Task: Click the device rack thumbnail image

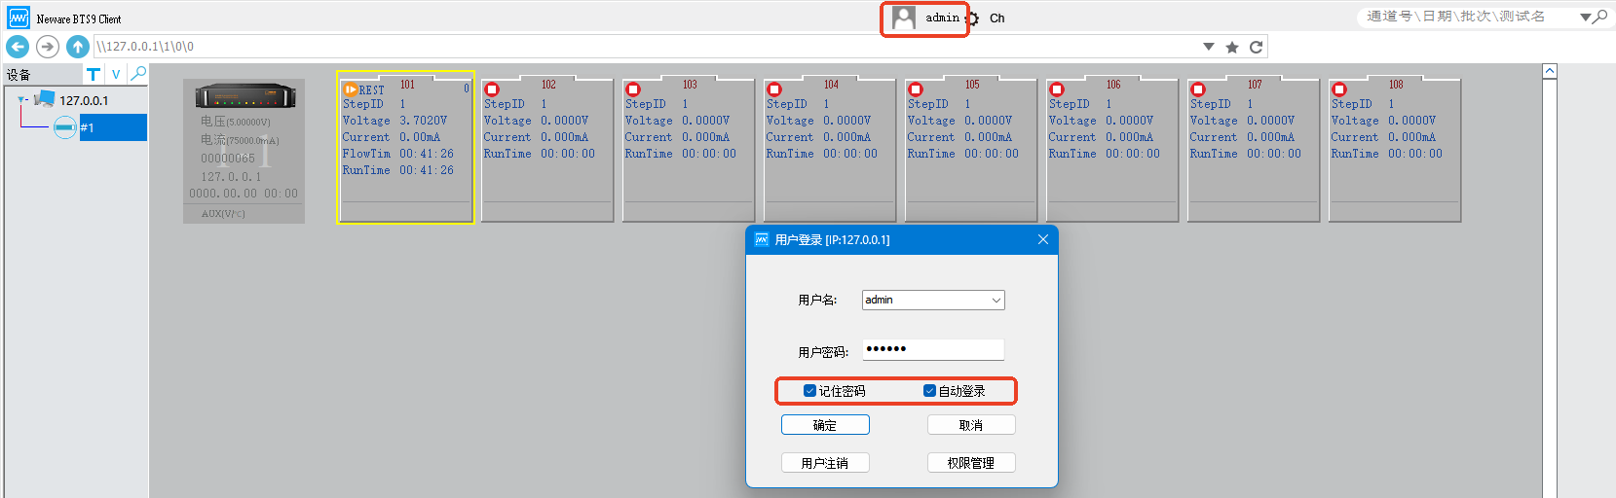Action: coord(244,96)
